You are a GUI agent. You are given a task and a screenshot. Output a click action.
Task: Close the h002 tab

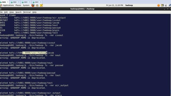click(x=19, y=2)
